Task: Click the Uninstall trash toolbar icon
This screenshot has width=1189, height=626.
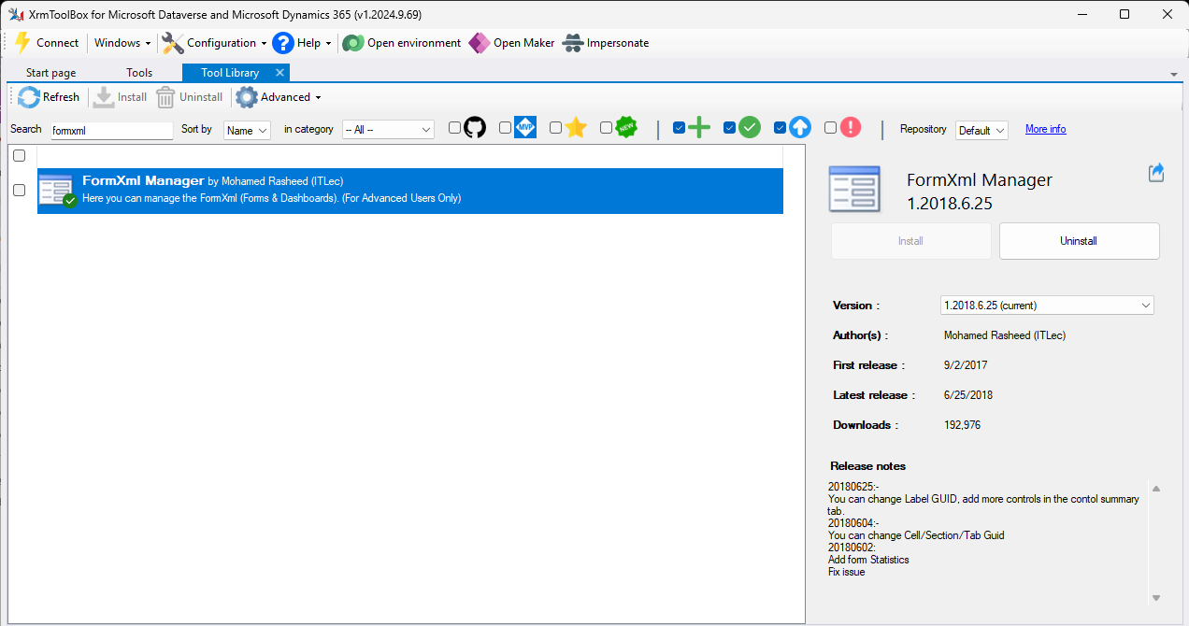Action: 165,97
